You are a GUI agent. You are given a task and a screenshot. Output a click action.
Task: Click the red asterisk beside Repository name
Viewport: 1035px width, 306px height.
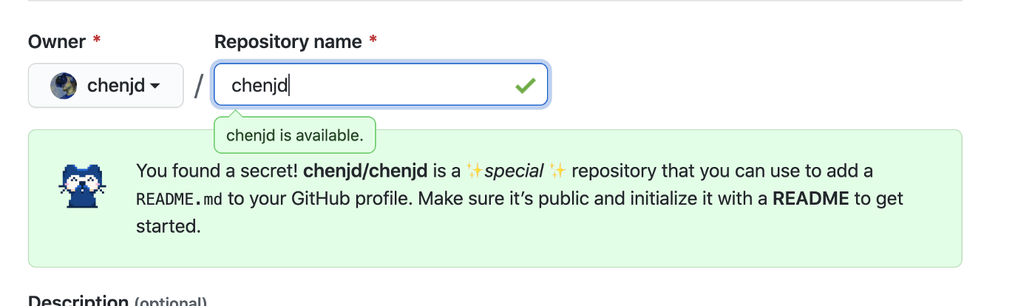[373, 40]
